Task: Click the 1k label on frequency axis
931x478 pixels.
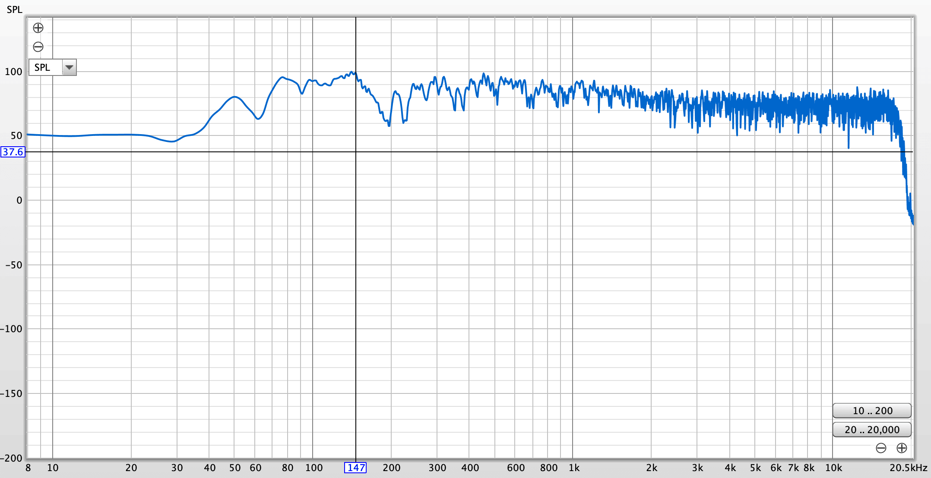Action: click(x=574, y=468)
